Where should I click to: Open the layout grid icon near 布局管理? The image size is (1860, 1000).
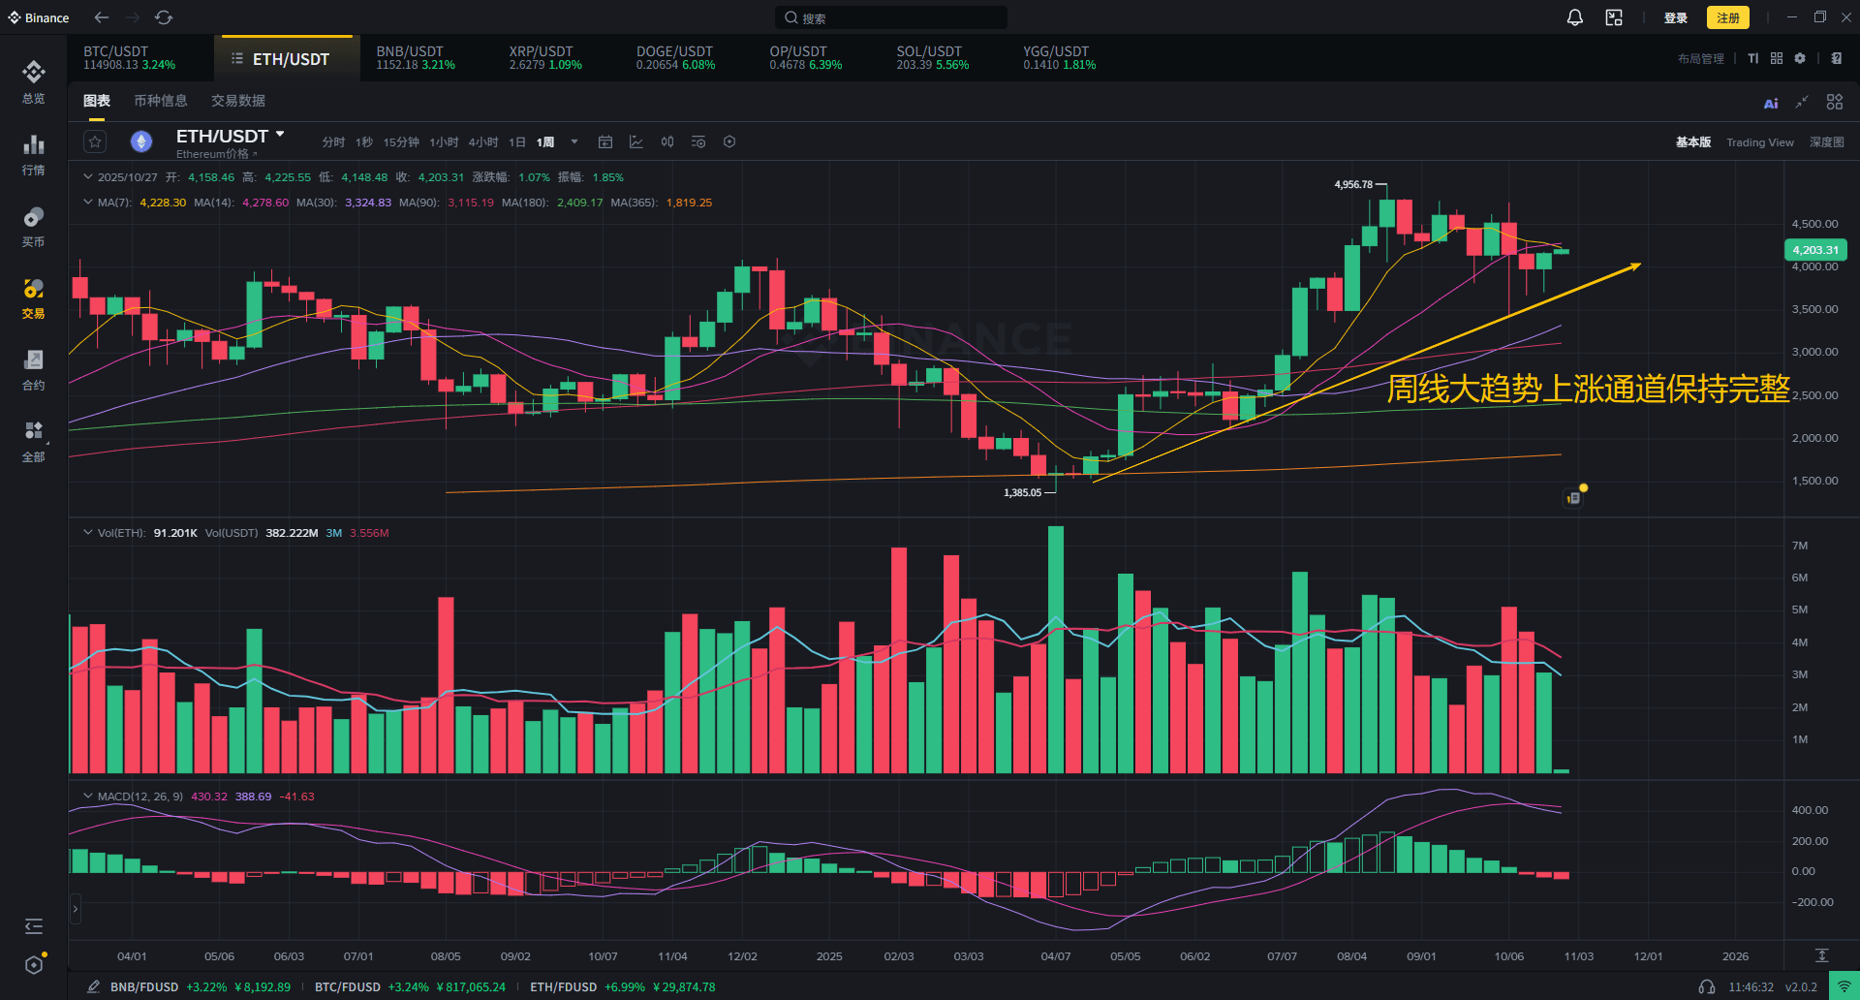click(x=1777, y=58)
